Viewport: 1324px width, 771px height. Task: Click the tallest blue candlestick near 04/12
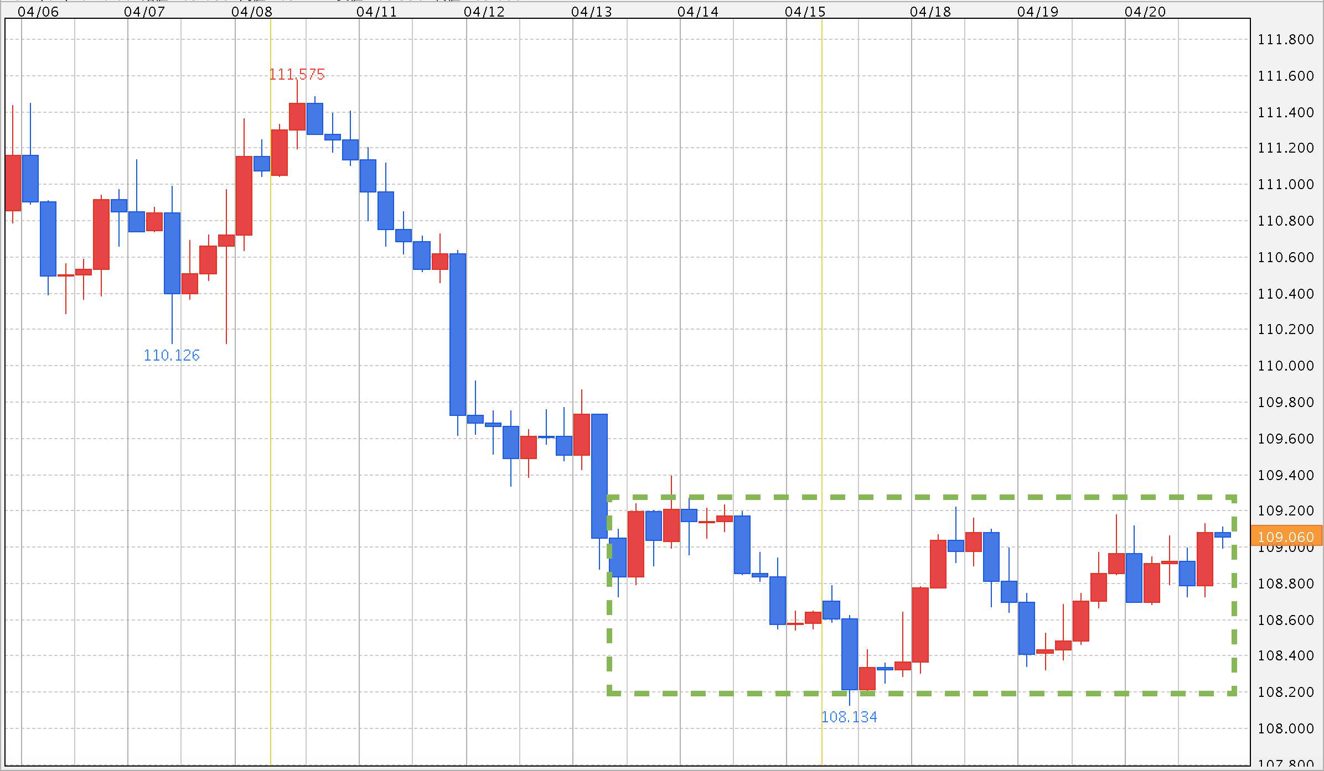pyautogui.click(x=458, y=334)
